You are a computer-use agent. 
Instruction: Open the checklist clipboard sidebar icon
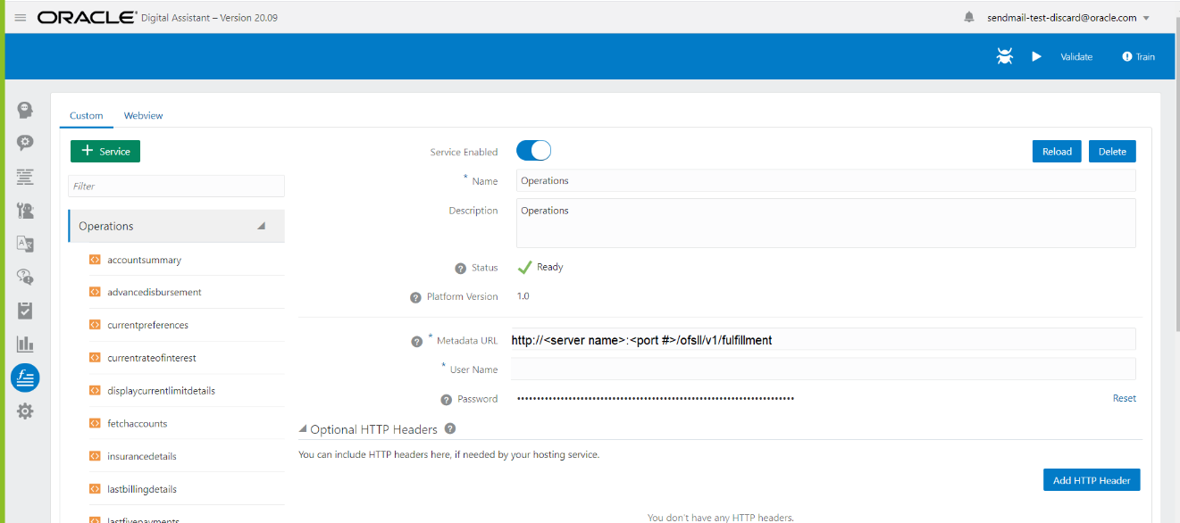[x=25, y=311]
